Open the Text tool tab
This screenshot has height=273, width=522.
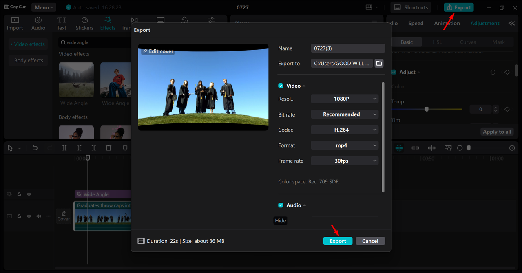click(x=62, y=24)
